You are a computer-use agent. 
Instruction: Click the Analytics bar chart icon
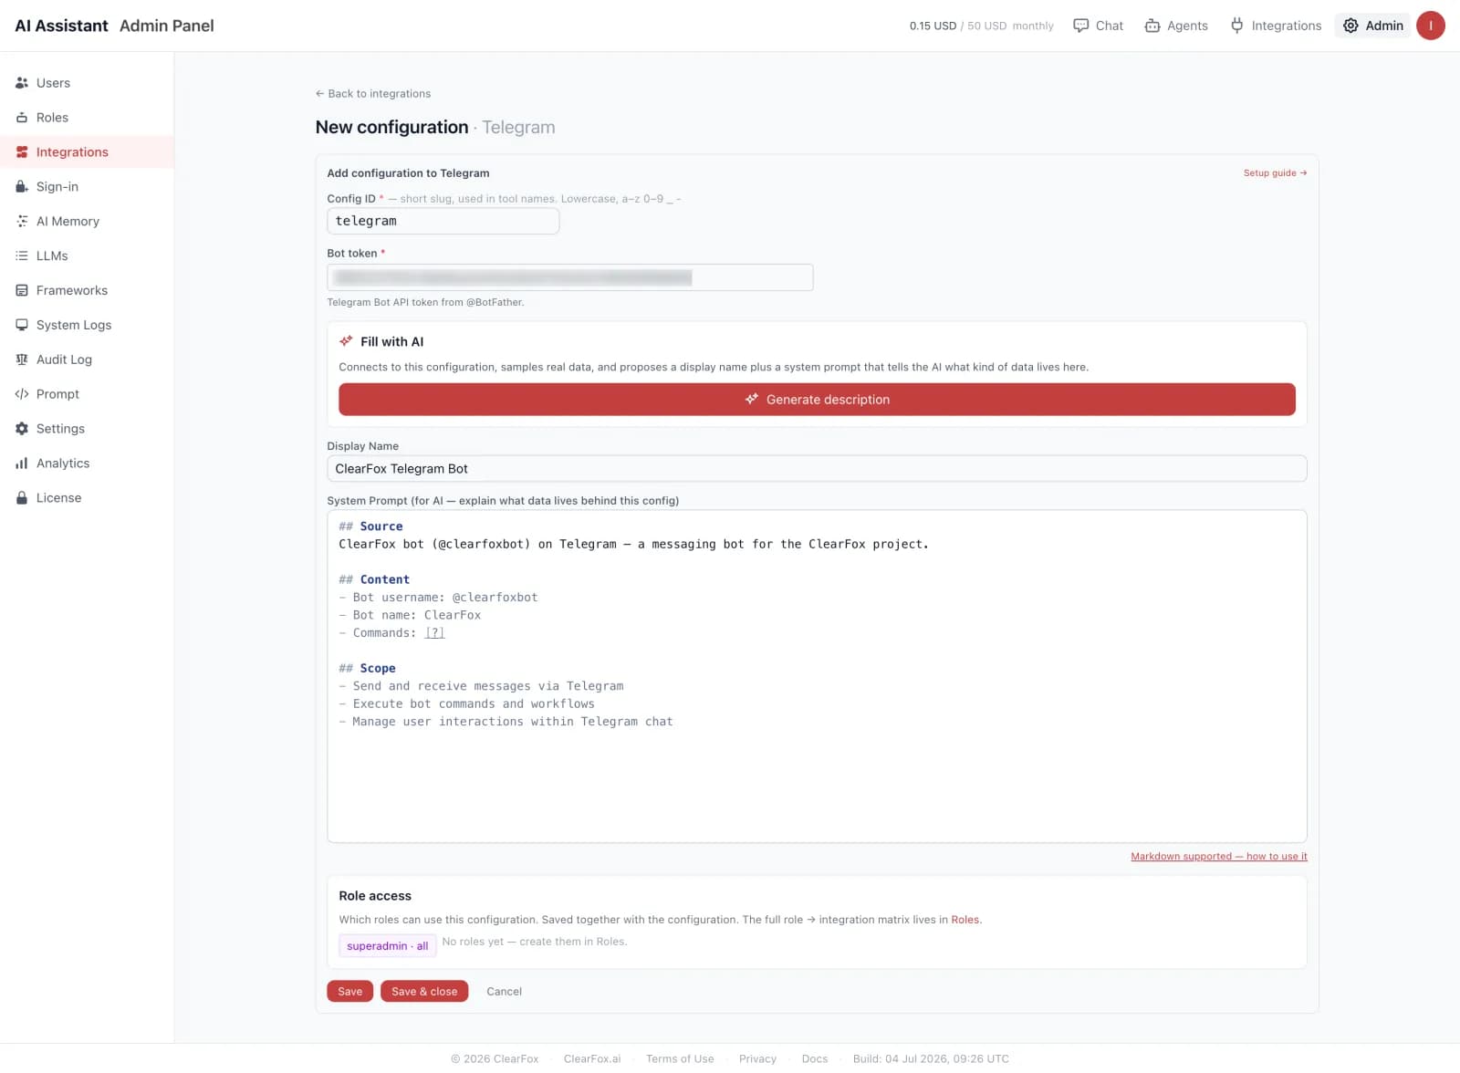point(22,464)
